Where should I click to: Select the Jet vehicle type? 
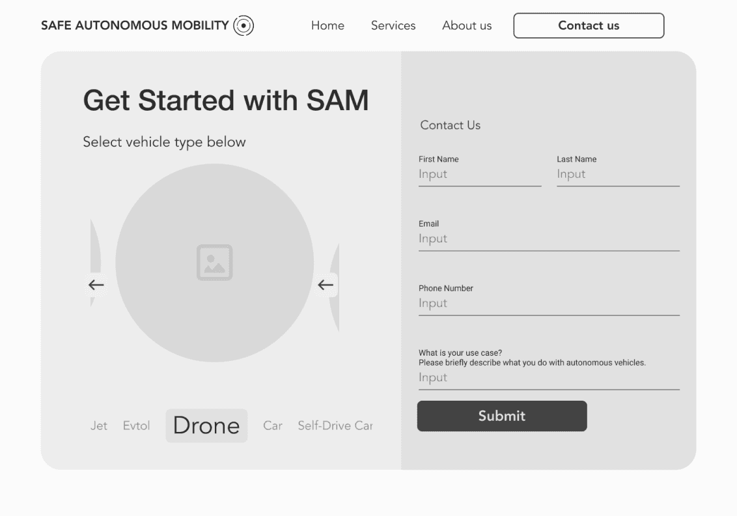pyautogui.click(x=99, y=425)
